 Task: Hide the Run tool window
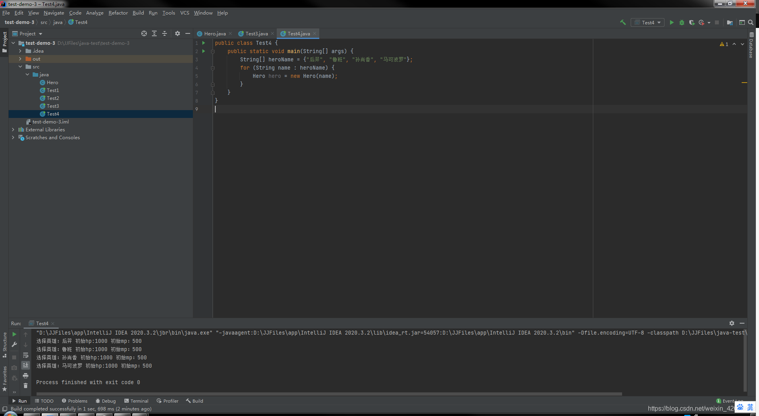coord(742,323)
